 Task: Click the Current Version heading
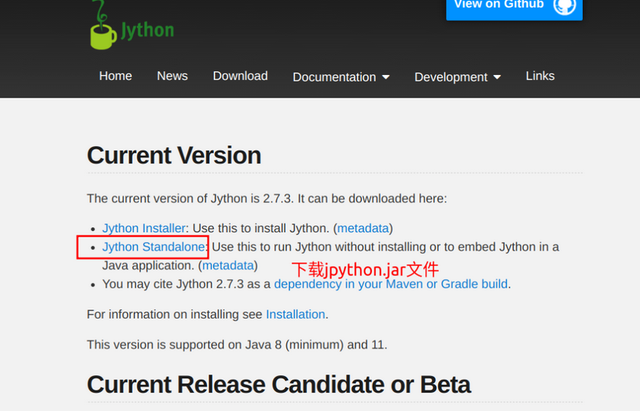[174, 156]
